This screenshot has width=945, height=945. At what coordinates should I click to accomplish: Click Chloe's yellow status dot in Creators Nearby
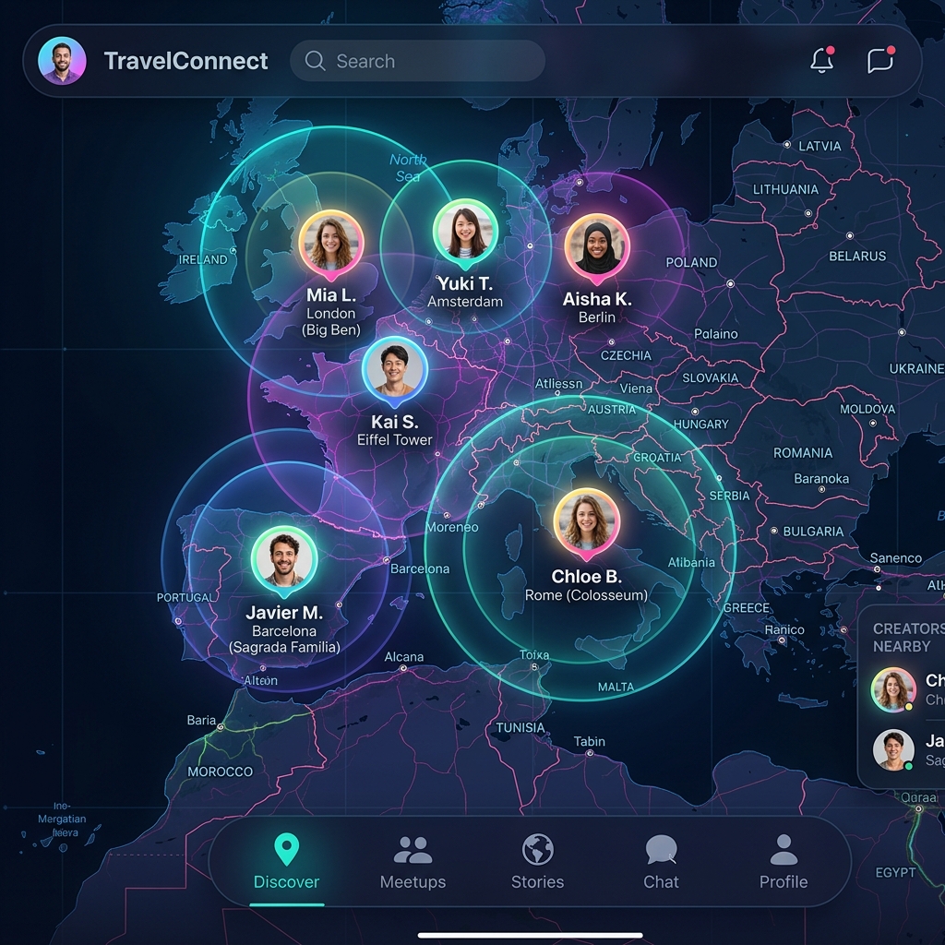click(908, 707)
